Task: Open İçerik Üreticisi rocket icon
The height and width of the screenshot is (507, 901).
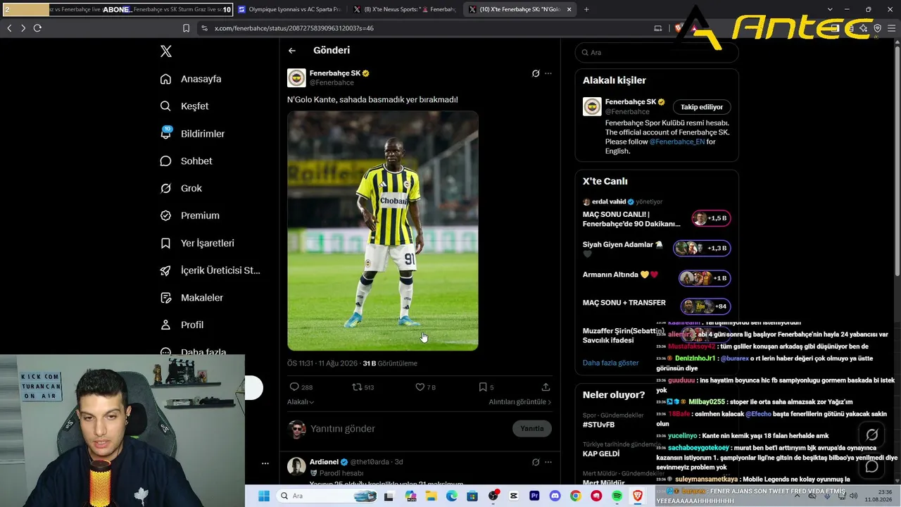Action: (165, 270)
